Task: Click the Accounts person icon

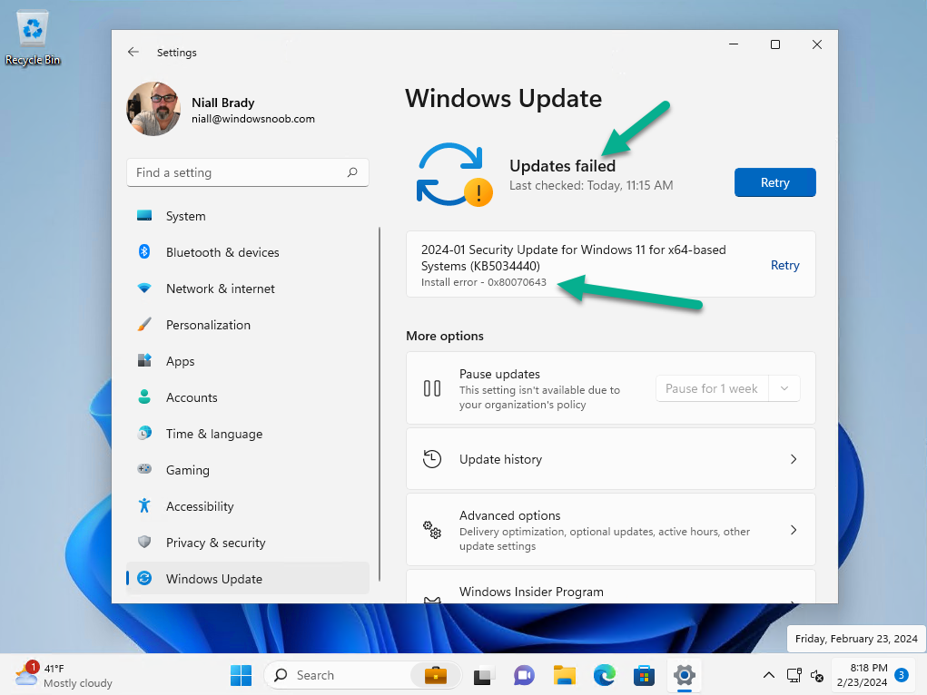Action: point(144,396)
